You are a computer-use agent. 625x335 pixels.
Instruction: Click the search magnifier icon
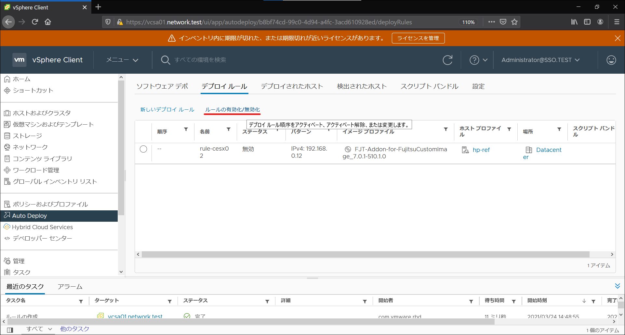pyautogui.click(x=165, y=60)
